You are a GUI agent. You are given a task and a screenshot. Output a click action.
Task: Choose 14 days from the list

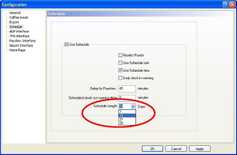(127, 115)
